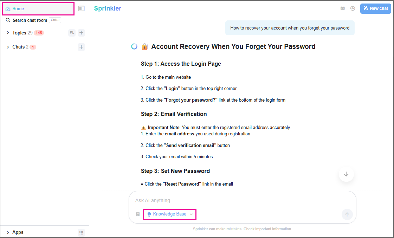Open chat history clock icon
The width and height of the screenshot is (394, 238).
[x=353, y=8]
